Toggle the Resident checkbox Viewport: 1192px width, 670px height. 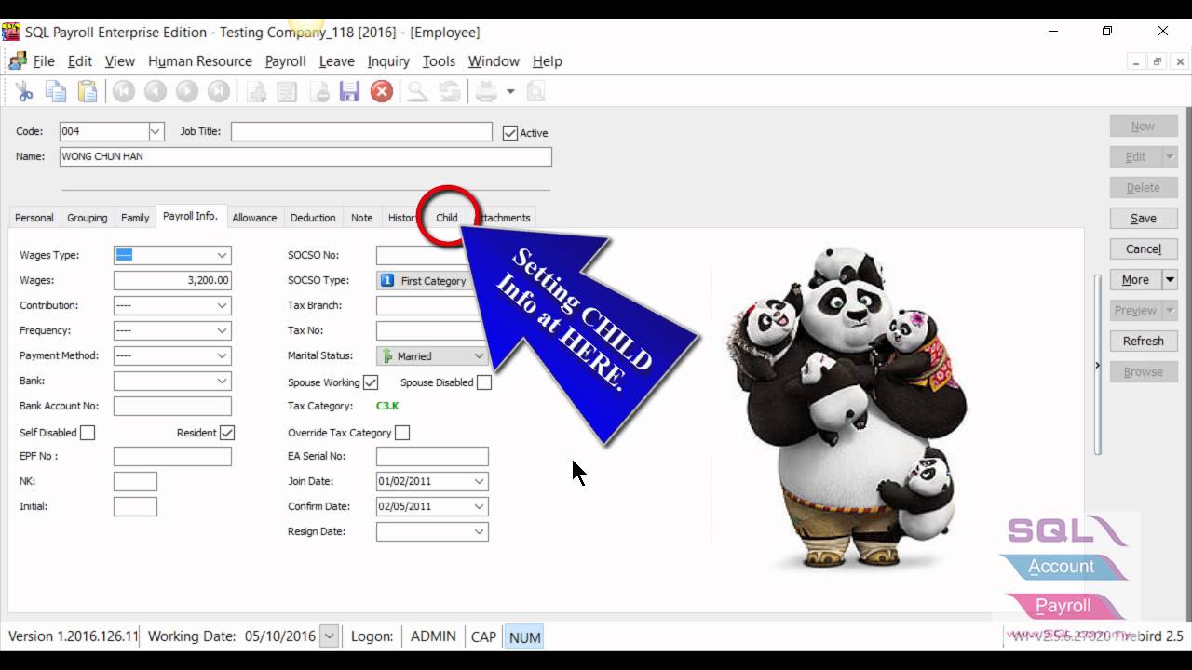pos(227,433)
